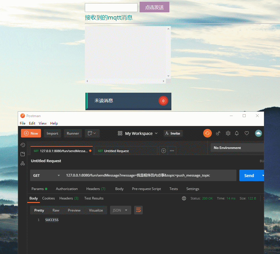This screenshot has width=280, height=254.
Task: Open the Authorization tab
Action: 67,189
